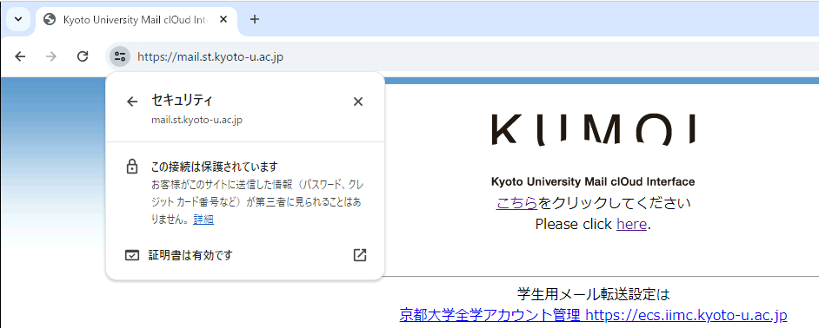This screenshot has width=819, height=328.
Task: Click the KUMOI logo
Action: (593, 129)
